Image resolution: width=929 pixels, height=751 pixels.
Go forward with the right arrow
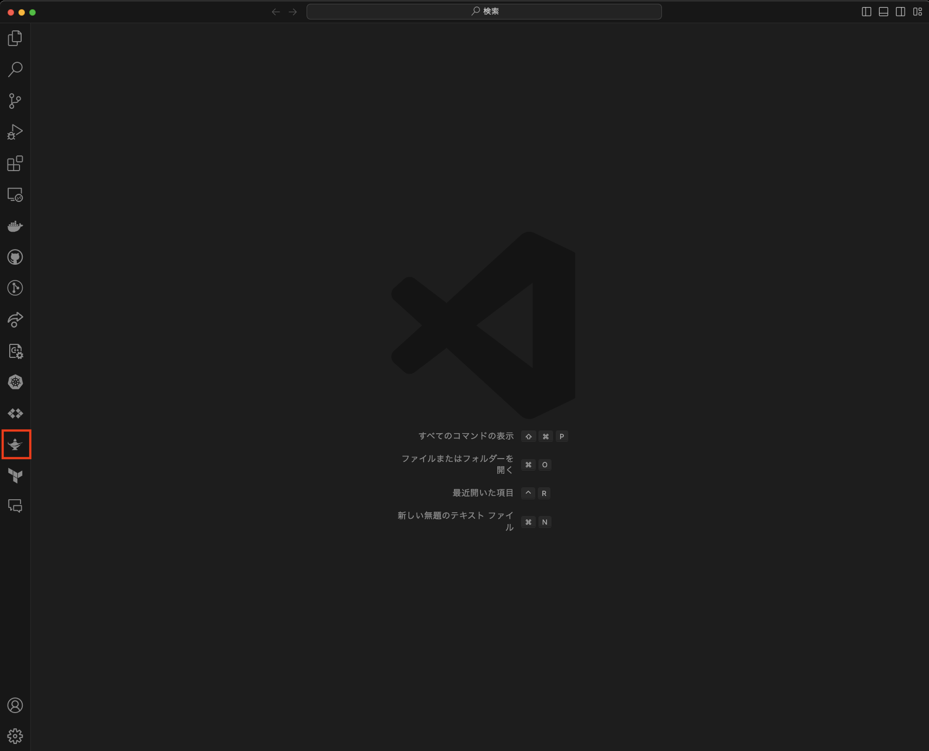[x=293, y=12]
